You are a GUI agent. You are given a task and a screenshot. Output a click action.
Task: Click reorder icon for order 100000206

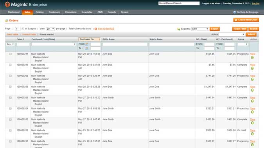point(252,90)
